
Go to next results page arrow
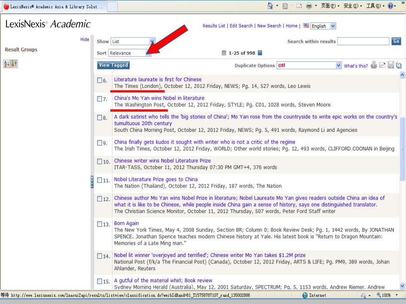click(x=260, y=53)
